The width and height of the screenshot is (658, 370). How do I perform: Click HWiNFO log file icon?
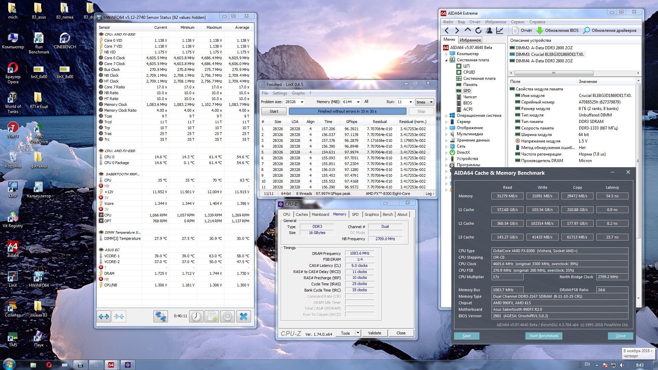[x=212, y=316]
